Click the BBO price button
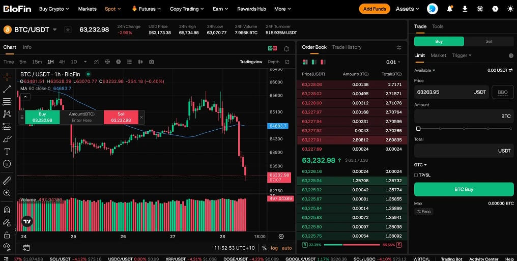 pos(502,92)
